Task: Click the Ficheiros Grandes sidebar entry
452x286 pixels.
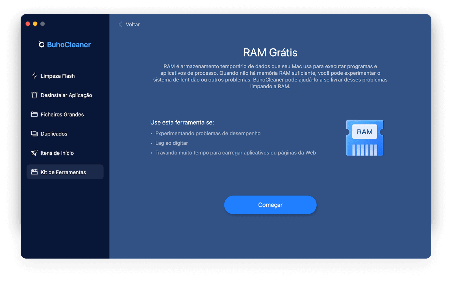Action: [62, 114]
